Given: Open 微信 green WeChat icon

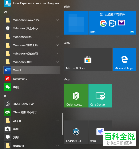Looking at the screenshot, I should 8,87.
